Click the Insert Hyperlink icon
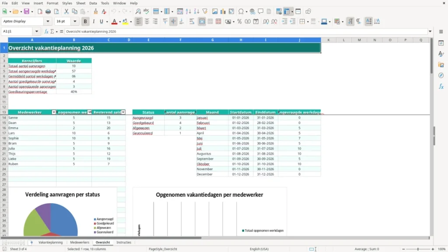 pyautogui.click(x=252, y=11)
